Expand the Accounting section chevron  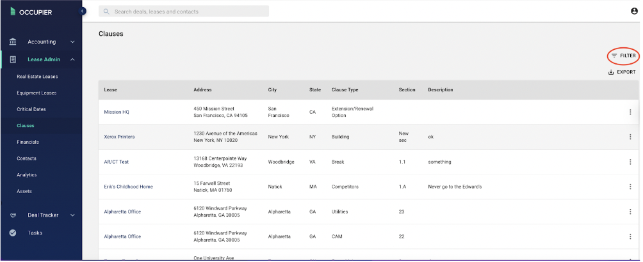click(x=72, y=42)
